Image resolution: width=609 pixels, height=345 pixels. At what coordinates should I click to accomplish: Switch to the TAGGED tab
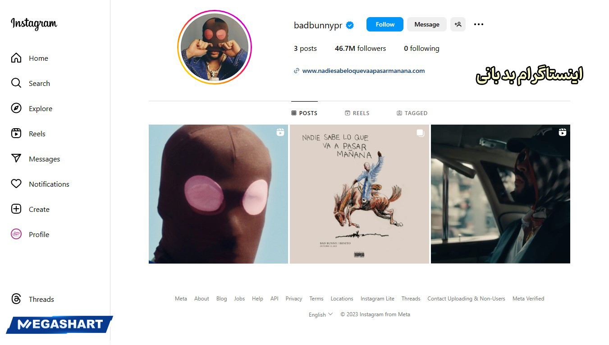pos(412,113)
